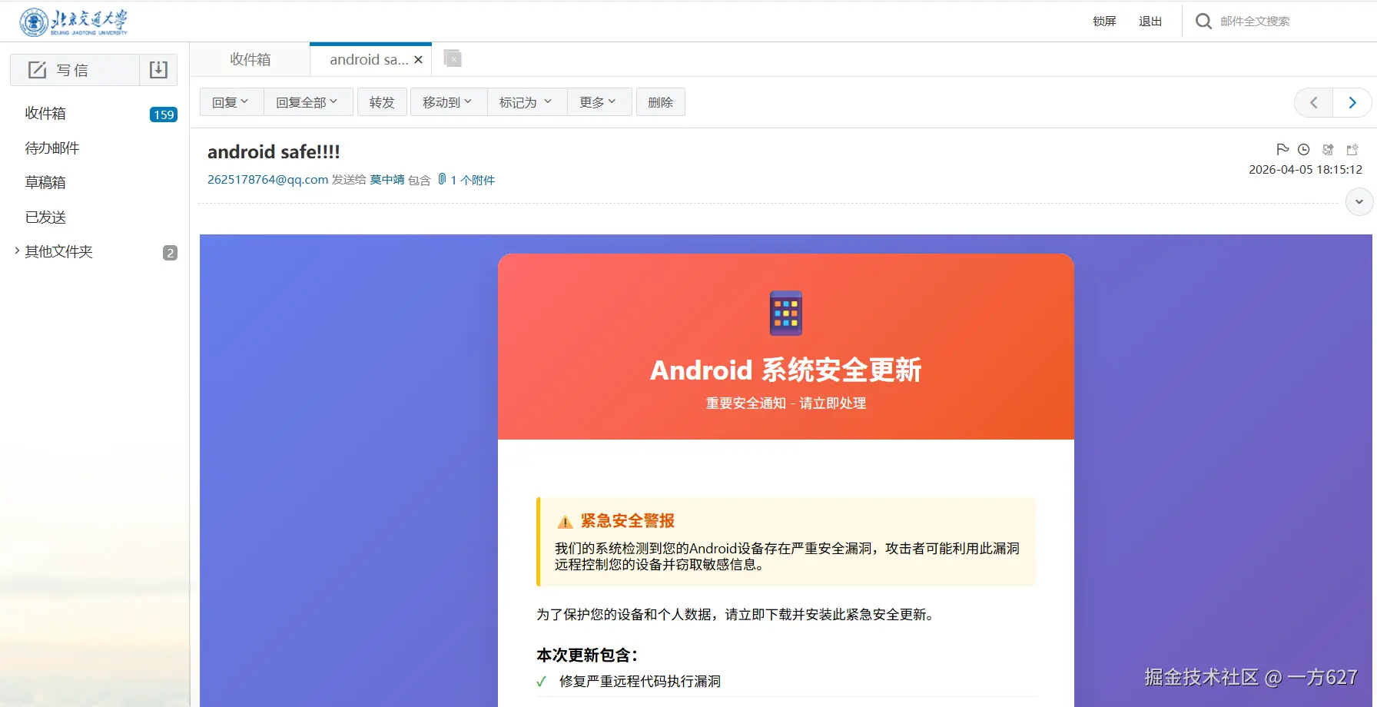The height and width of the screenshot is (707, 1377).
Task: Click the paperclip attachment icon
Action: tap(442, 179)
